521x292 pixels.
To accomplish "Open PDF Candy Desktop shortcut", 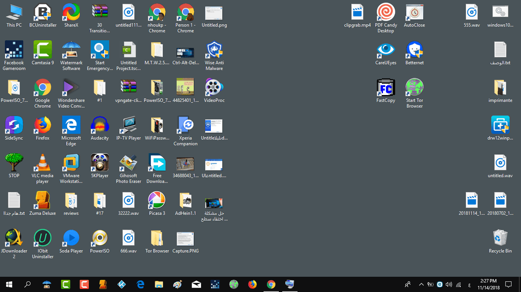I will tap(386, 19).
